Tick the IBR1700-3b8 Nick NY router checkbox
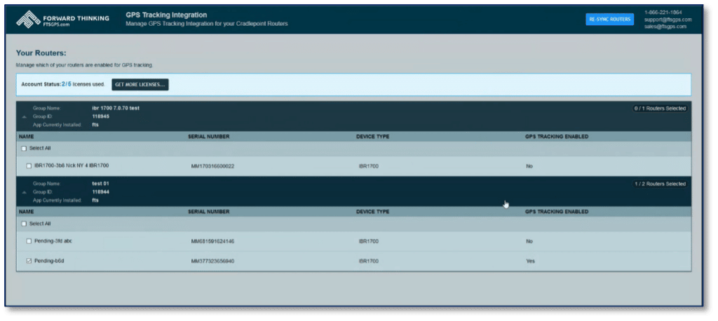Image resolution: width=718 pixels, height=321 pixels. point(29,166)
